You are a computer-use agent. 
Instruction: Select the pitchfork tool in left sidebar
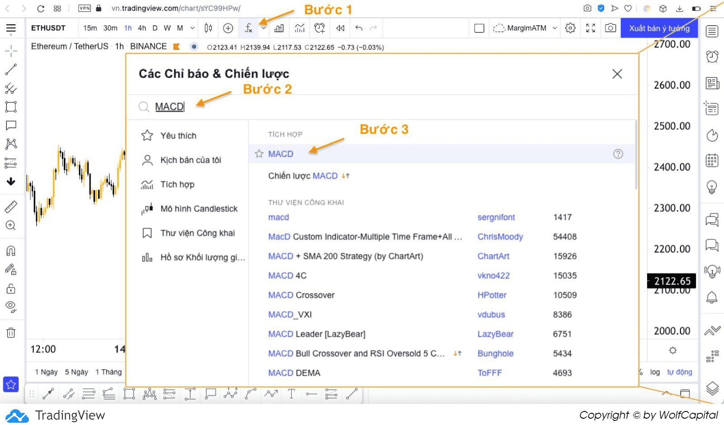point(11,88)
